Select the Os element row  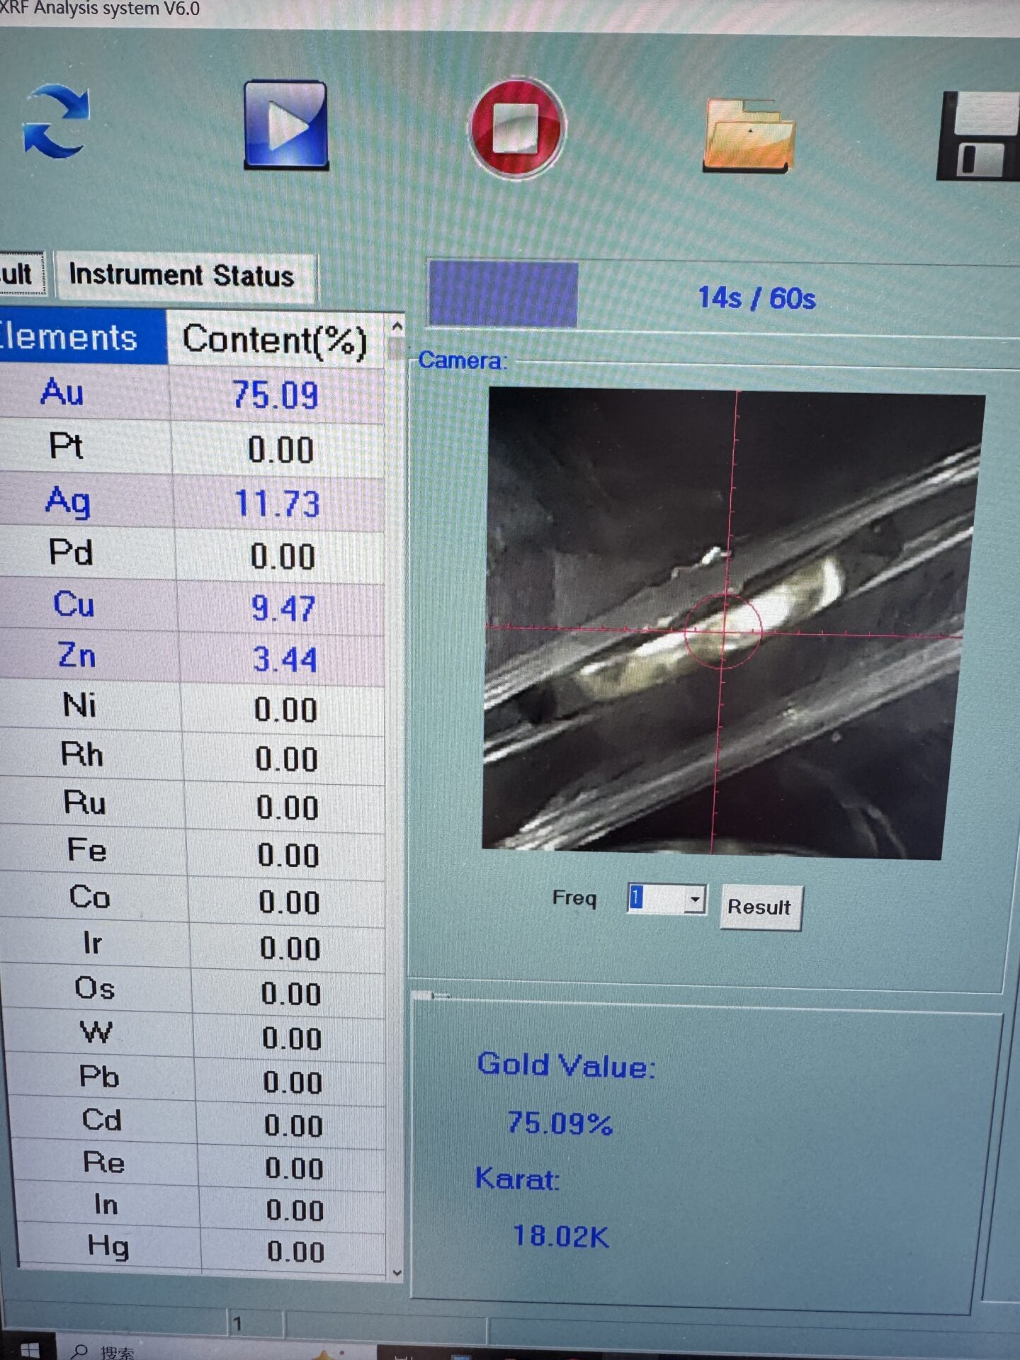[x=193, y=990]
